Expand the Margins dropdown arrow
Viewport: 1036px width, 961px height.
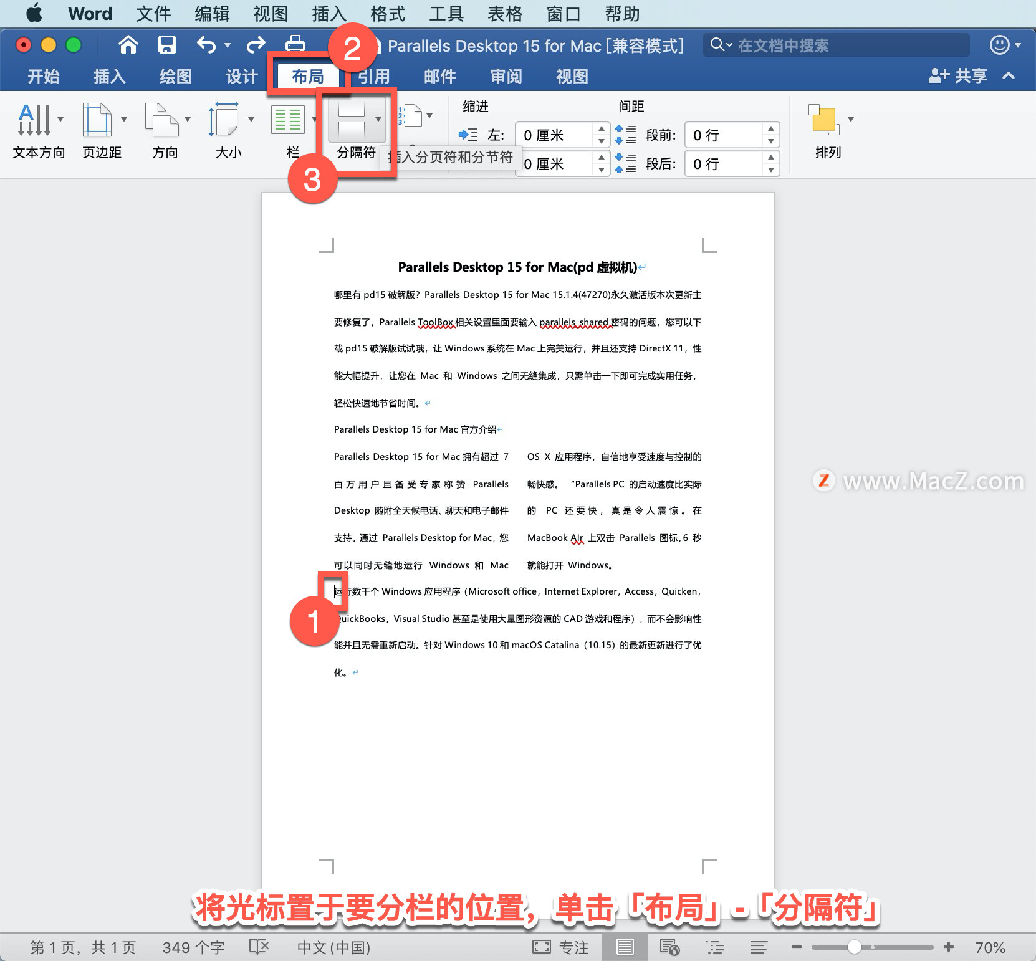124,119
